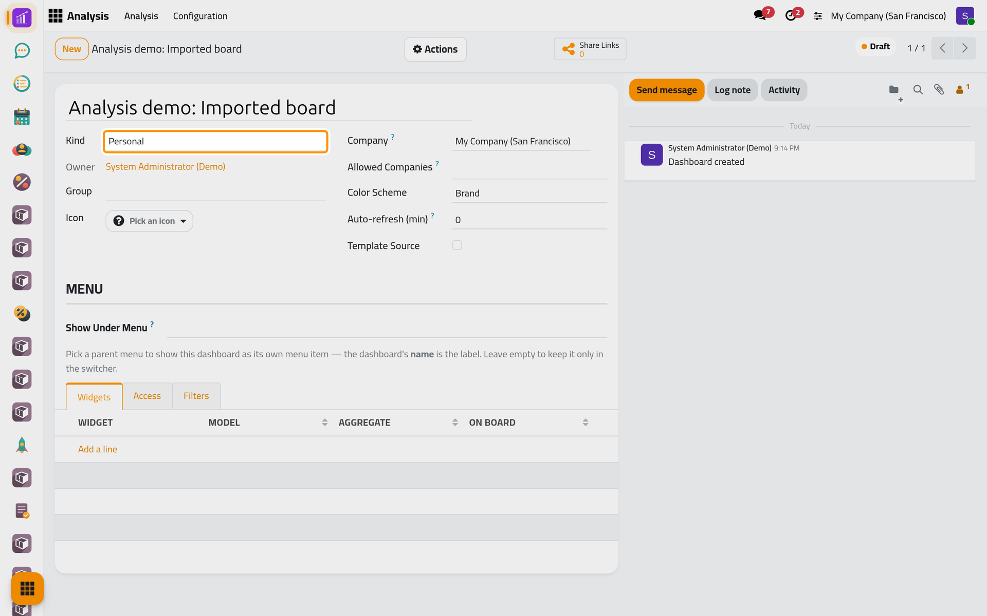Click the Share Links share icon
The height and width of the screenshot is (616, 987).
[568, 49]
